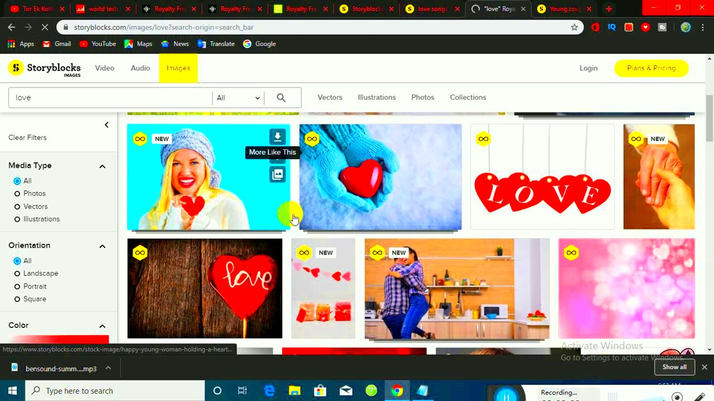Click the Login link
Screen dimensions: 714x401
(588, 68)
